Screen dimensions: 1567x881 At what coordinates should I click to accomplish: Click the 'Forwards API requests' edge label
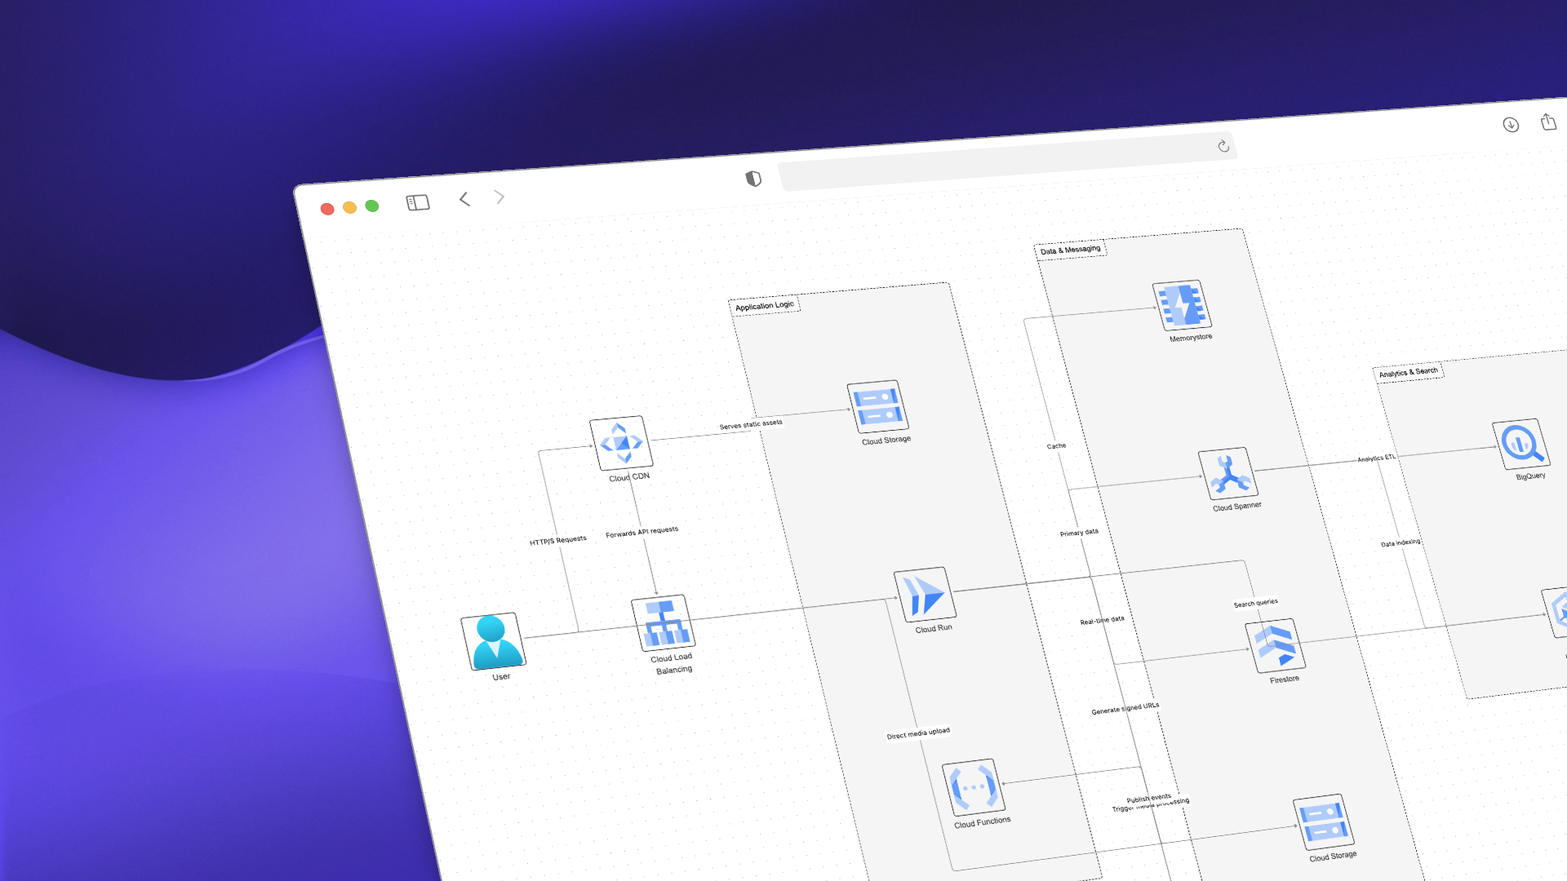click(642, 532)
